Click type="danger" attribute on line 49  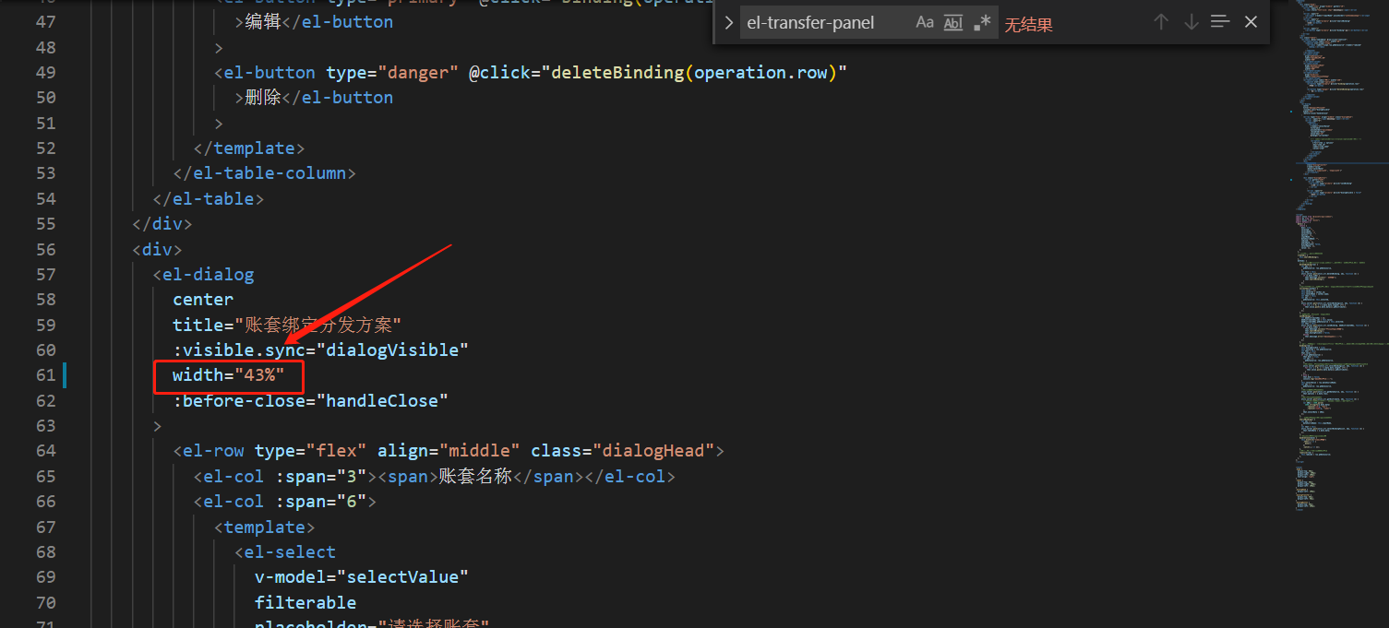pos(392,72)
